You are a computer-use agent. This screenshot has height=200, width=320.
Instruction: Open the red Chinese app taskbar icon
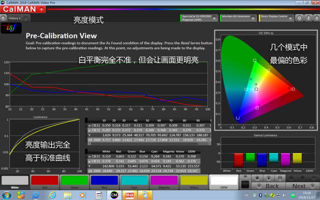point(129,195)
